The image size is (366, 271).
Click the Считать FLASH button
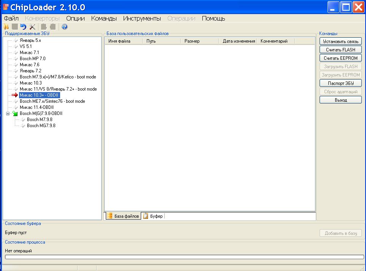click(341, 50)
